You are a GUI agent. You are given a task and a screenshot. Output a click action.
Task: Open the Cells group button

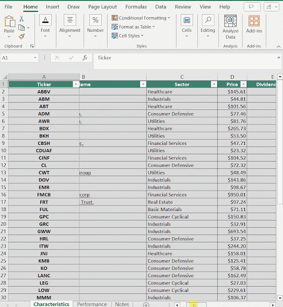(187, 26)
